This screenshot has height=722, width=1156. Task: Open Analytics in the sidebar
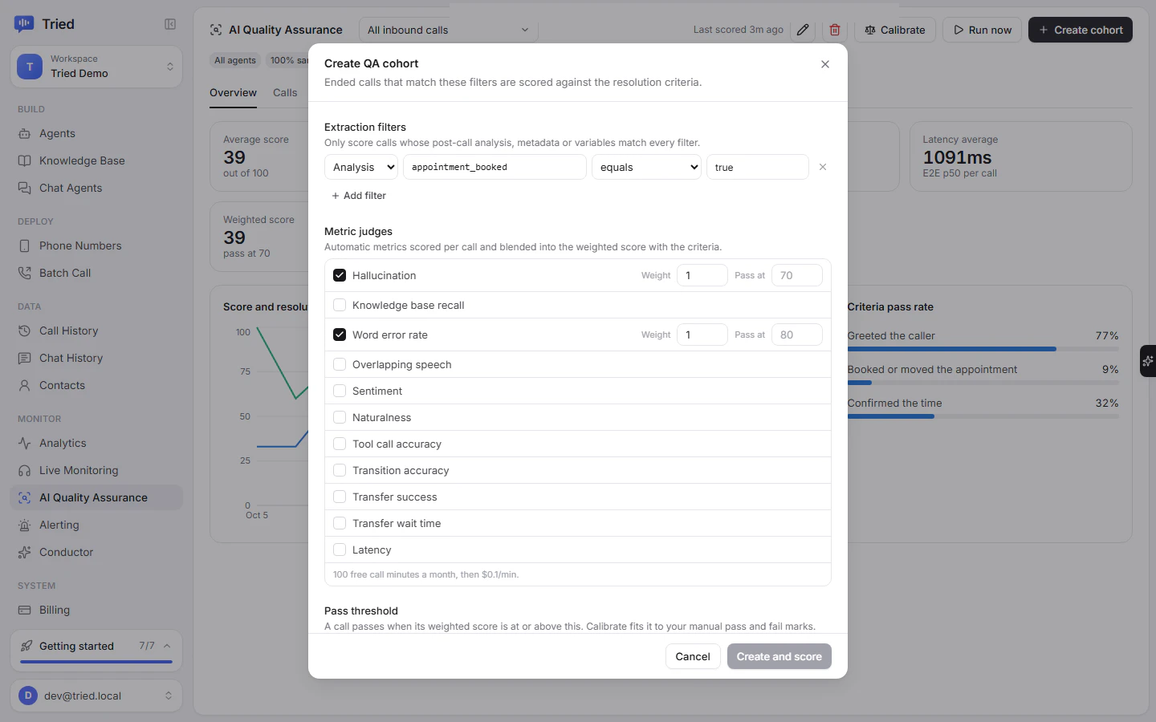[x=96, y=443]
